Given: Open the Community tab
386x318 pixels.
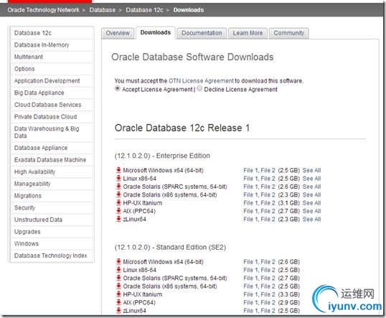Looking at the screenshot, I should [288, 33].
